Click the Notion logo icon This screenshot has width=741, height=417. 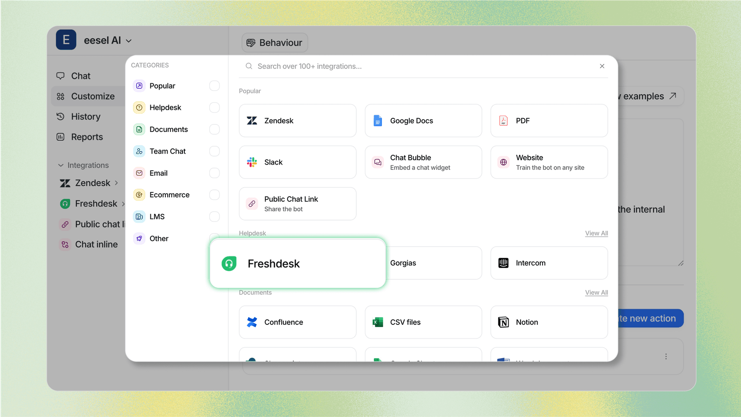click(x=503, y=322)
